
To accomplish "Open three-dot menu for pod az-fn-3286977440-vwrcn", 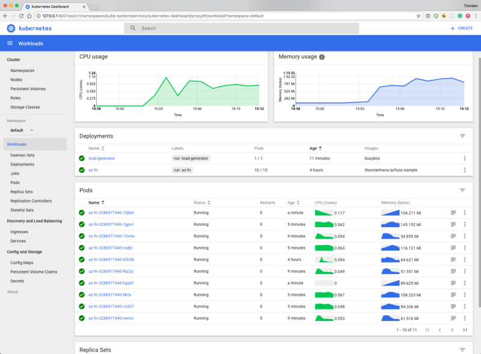I will coord(465,318).
